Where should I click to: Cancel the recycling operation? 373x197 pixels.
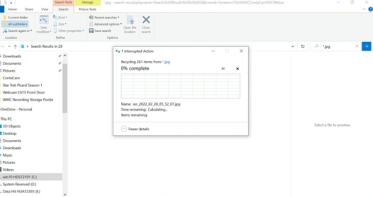[237, 69]
